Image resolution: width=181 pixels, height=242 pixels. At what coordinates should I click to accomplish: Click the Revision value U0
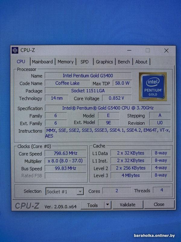click(x=160, y=123)
